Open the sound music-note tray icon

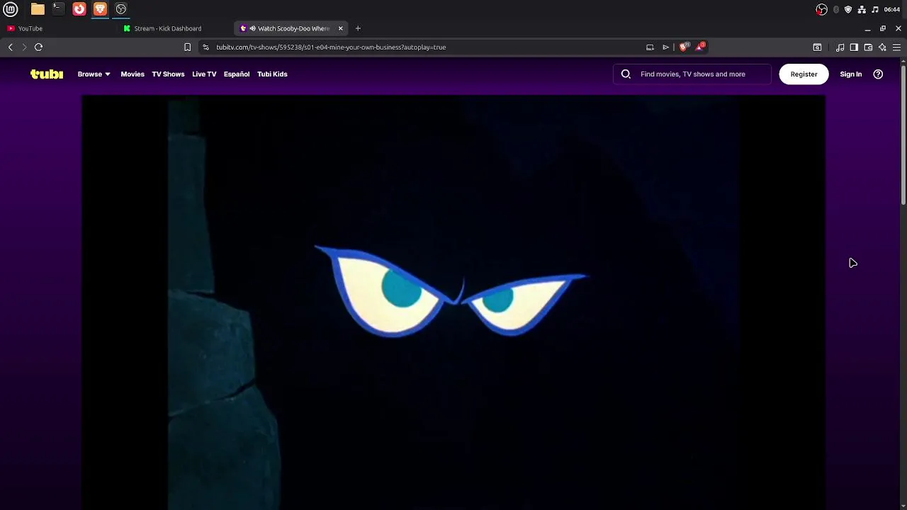[x=875, y=9]
